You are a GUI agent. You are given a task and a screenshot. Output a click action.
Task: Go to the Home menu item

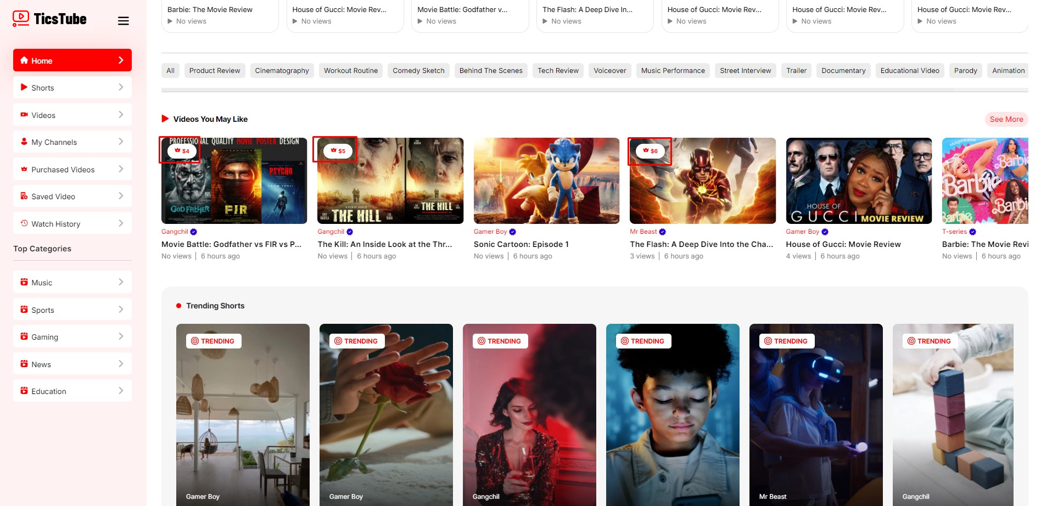[x=72, y=60]
